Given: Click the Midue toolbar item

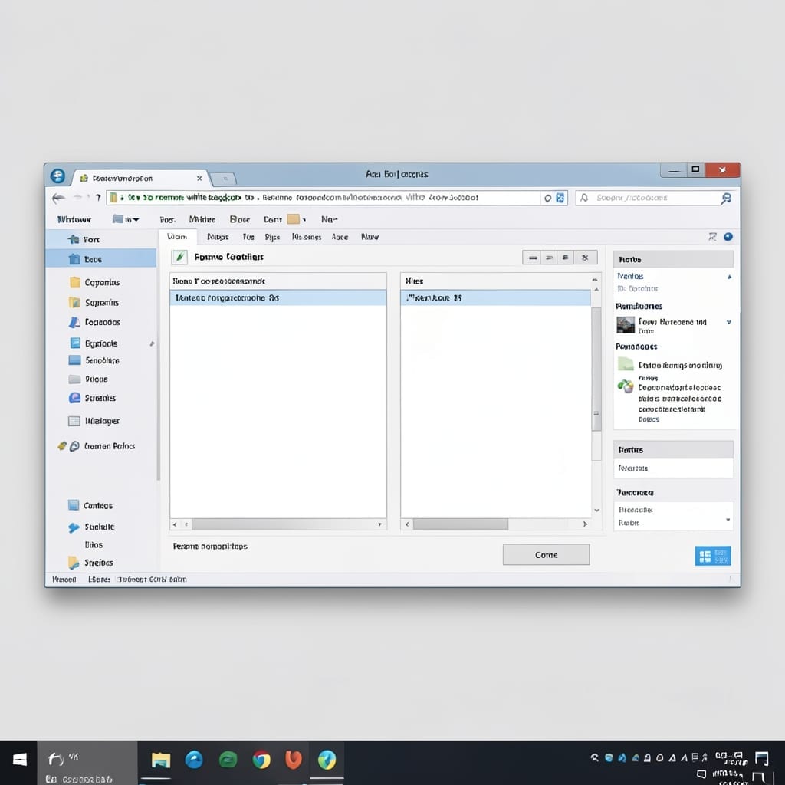Looking at the screenshot, I should (x=202, y=219).
